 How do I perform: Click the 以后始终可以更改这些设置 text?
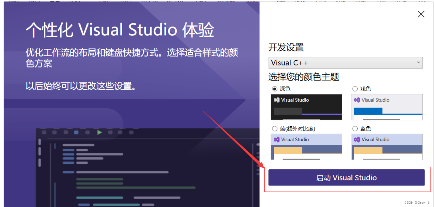pos(81,86)
